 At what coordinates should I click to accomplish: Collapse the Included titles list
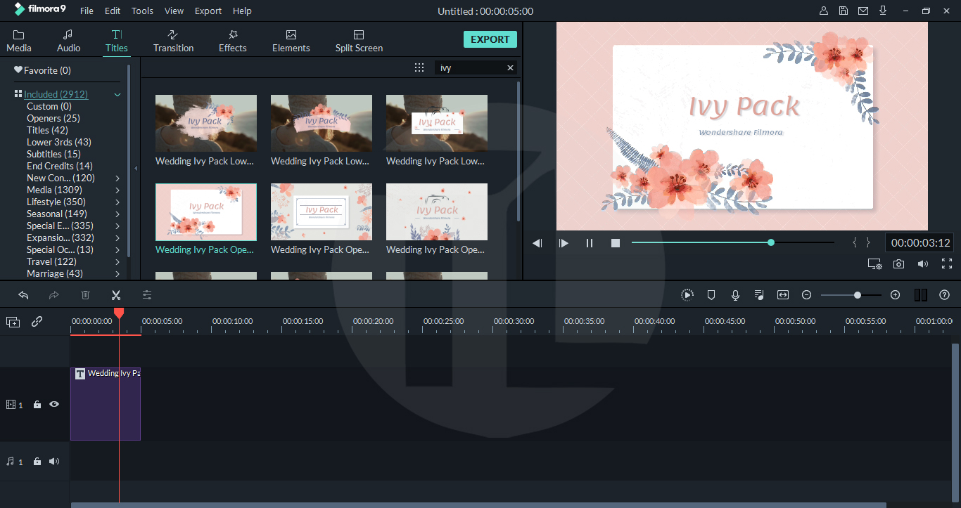tap(117, 93)
